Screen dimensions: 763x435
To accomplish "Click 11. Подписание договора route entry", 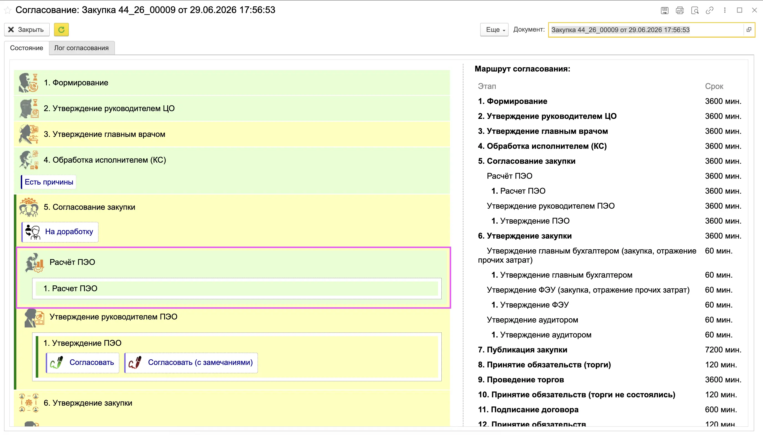I will point(528,410).
